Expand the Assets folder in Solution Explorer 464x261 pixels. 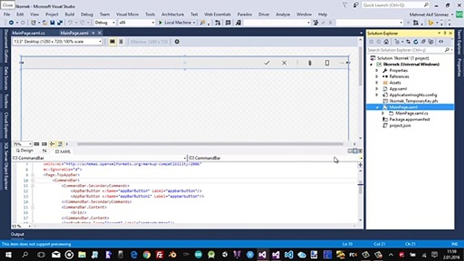point(377,83)
